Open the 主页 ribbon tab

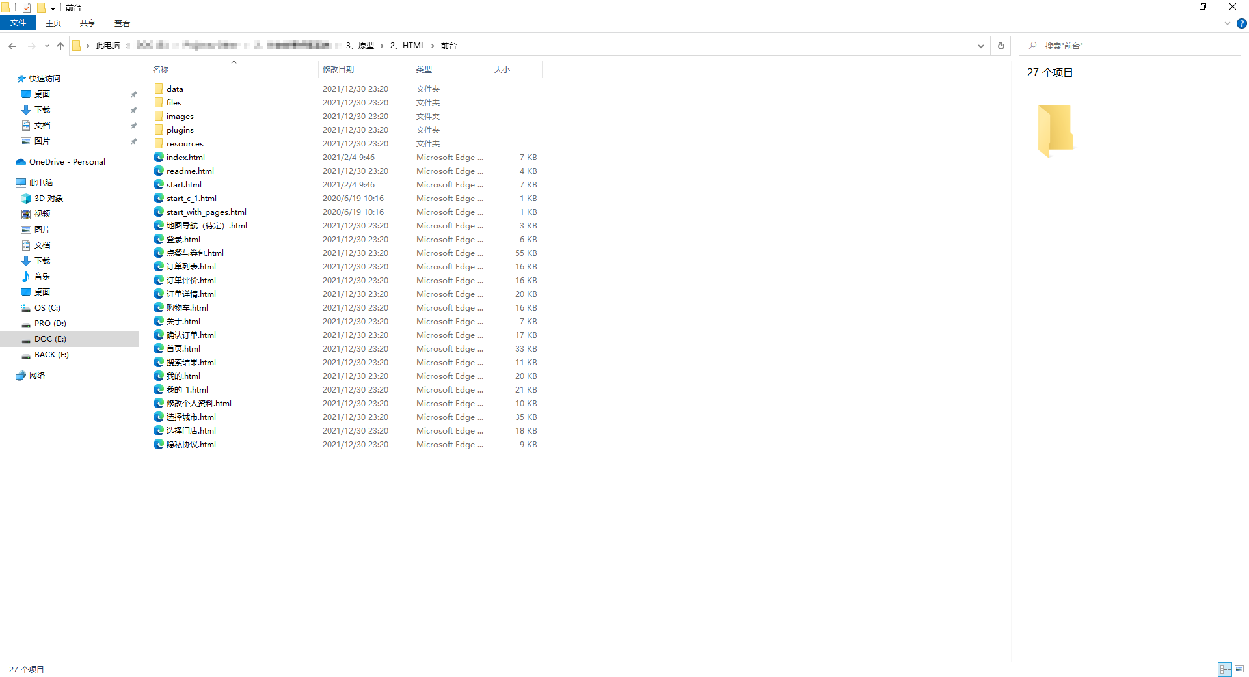tap(53, 23)
